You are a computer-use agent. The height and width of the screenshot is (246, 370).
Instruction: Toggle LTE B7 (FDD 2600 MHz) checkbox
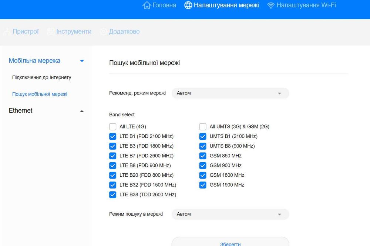113,156
